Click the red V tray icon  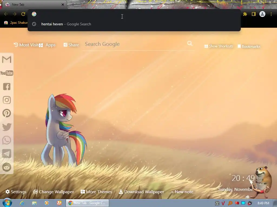pyautogui.click(x=223, y=203)
